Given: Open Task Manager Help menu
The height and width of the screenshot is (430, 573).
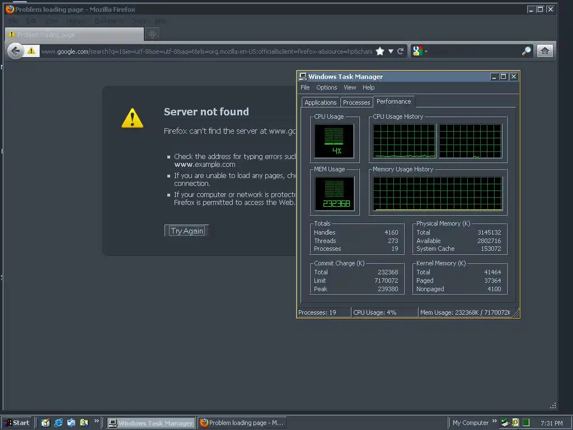Looking at the screenshot, I should 368,87.
